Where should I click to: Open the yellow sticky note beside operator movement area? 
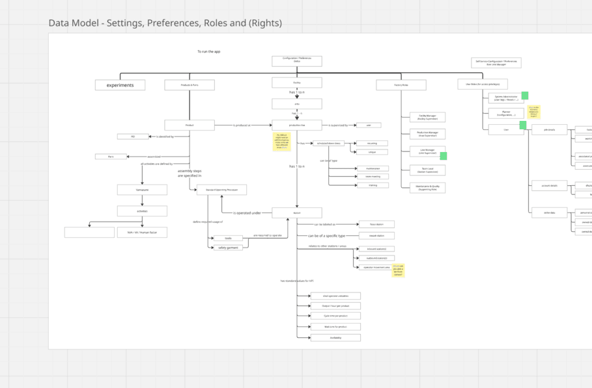(398, 270)
